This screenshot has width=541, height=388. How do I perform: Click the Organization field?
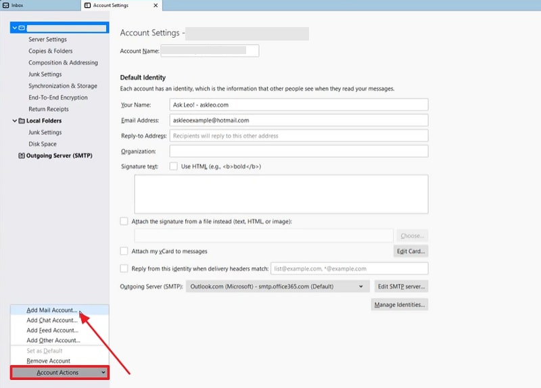tap(299, 151)
